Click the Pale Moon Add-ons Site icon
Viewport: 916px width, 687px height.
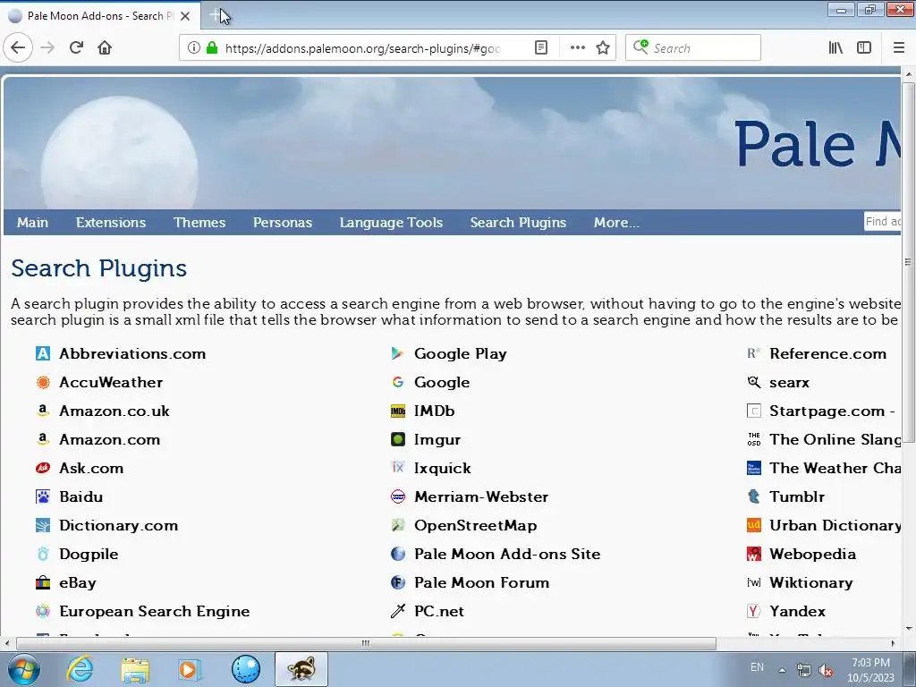(x=398, y=554)
